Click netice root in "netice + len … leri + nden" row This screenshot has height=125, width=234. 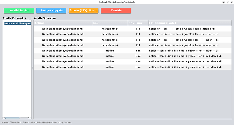coord(110,51)
